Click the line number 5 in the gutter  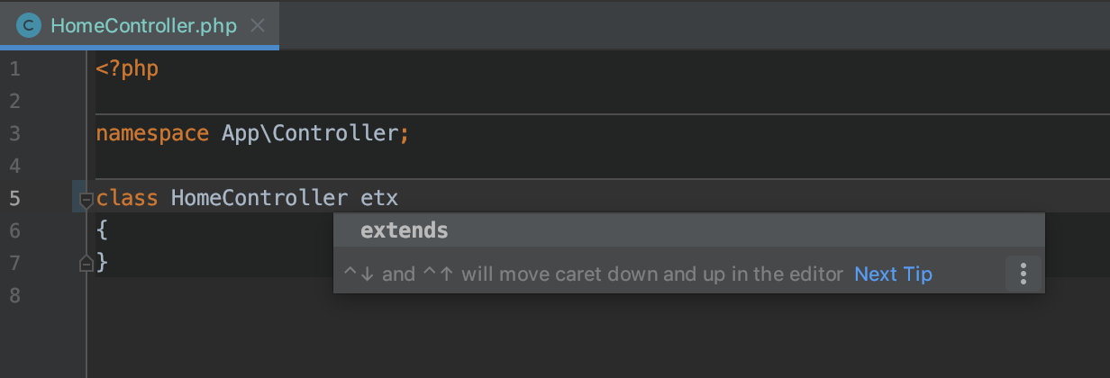[x=14, y=199]
